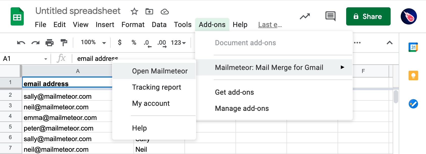Select My account
The width and height of the screenshot is (426, 154).
[x=154, y=103]
